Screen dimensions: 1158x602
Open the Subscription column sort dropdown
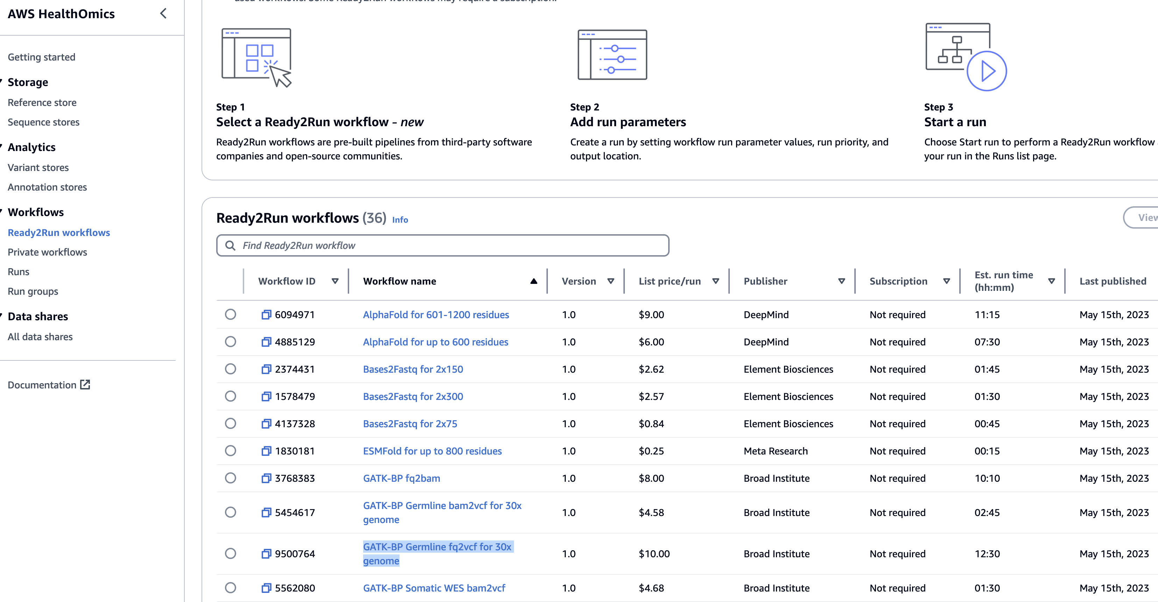946,281
